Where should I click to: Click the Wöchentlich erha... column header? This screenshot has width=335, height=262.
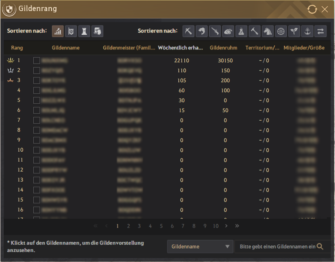pyautogui.click(x=180, y=48)
